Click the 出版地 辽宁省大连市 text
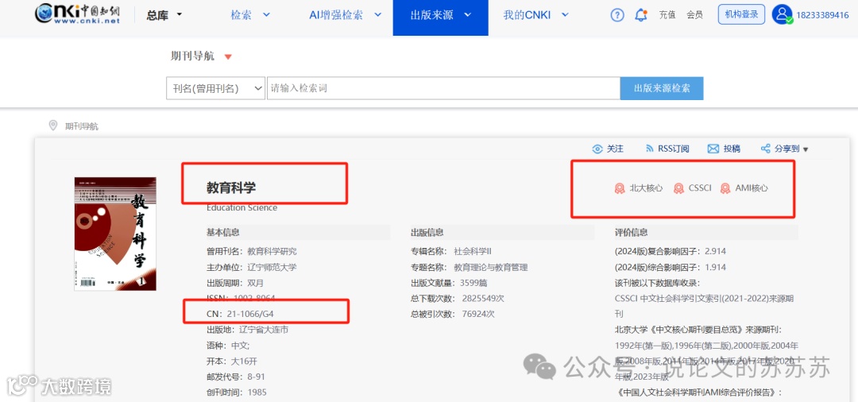This screenshot has width=858, height=402. pos(247,330)
